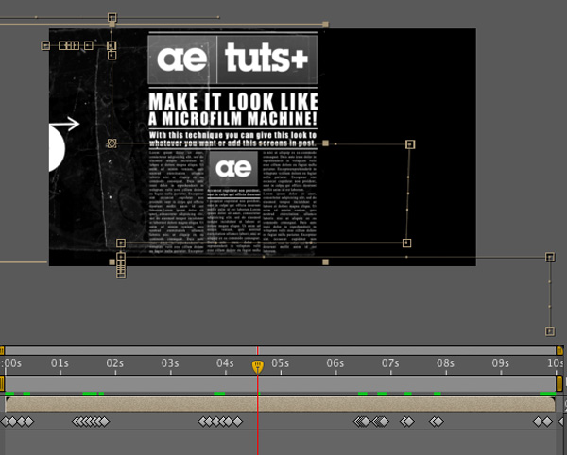Jump to 06s on the time ruler
Image resolution: width=567 pixels, height=455 pixels.
tap(335, 362)
